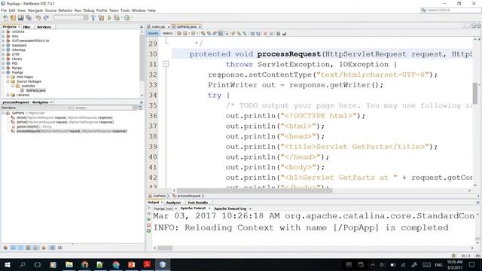This screenshot has height=271, width=482.
Task: Open the Adobe Reader taskbar icon
Action: 147,264
